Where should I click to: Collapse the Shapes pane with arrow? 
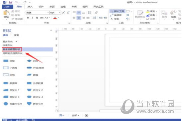(51, 30)
